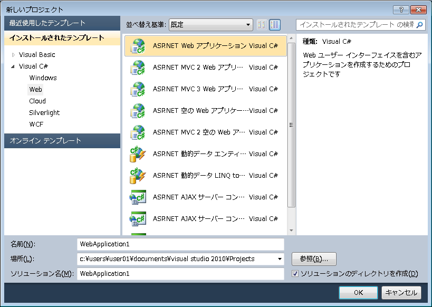Click the template list scroll up arrow
Viewport: 432px width, 307px height.
pos(291,39)
